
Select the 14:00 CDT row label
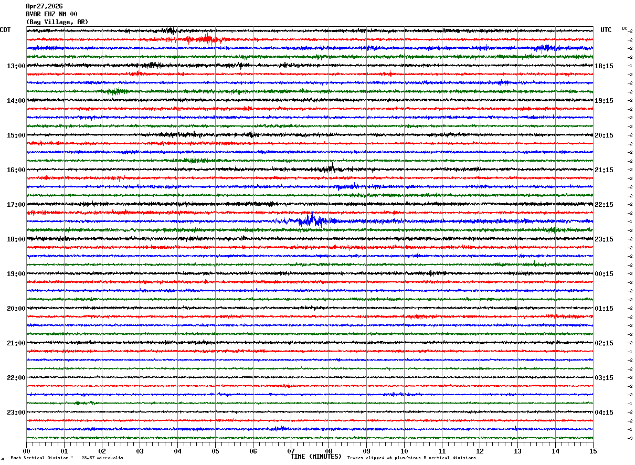(x=16, y=100)
